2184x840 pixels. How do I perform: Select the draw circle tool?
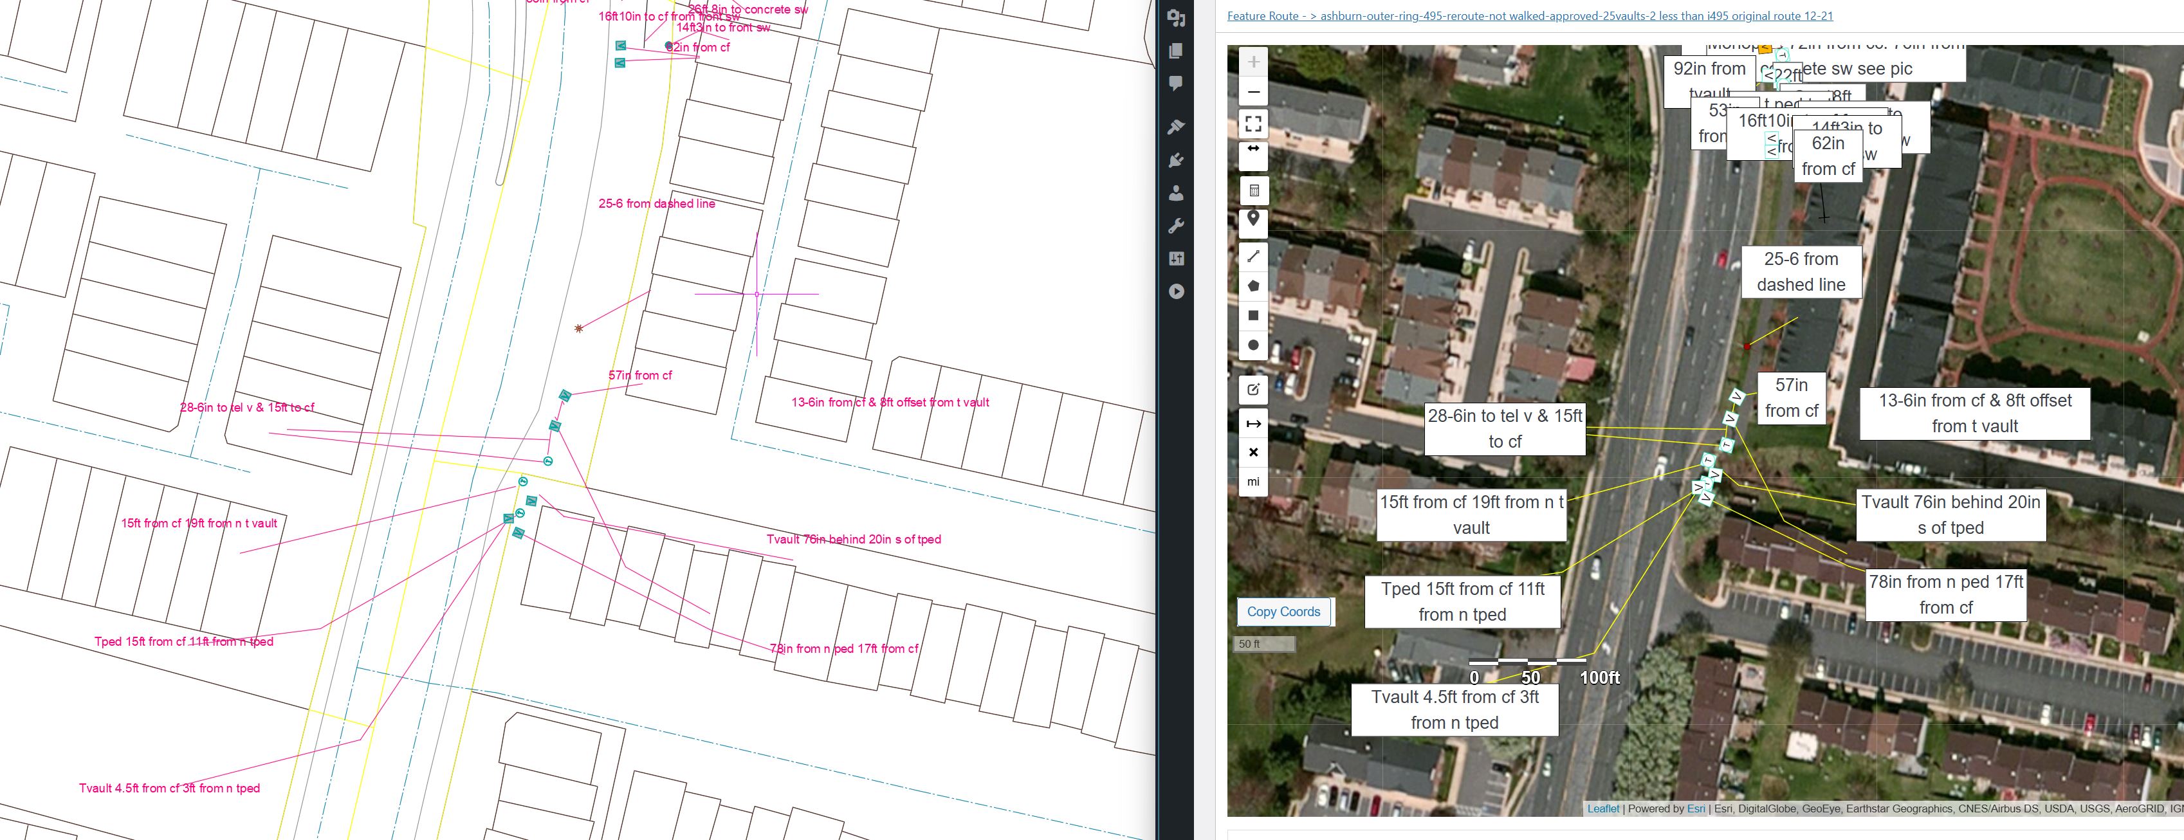click(x=1253, y=345)
